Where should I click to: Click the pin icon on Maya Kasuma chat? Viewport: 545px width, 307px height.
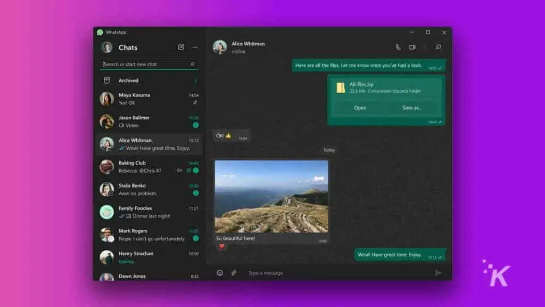[195, 103]
